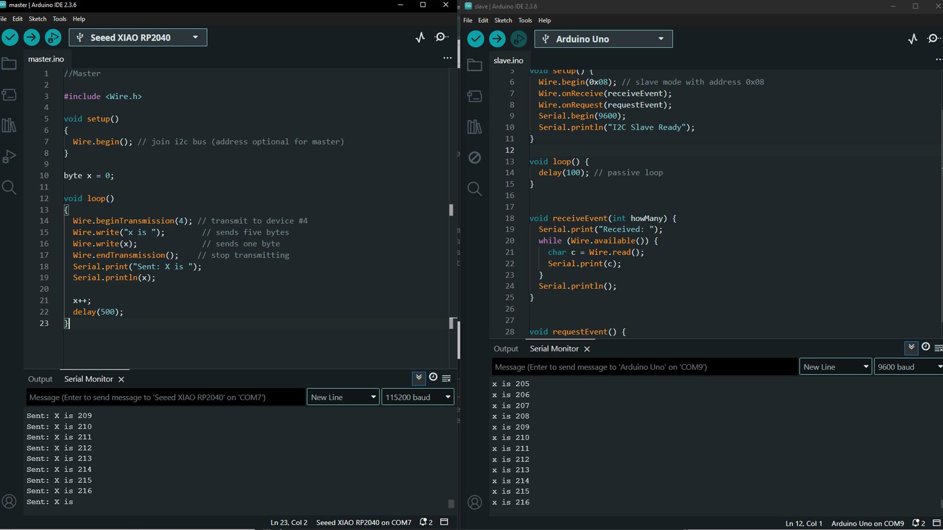The image size is (943, 530).
Task: Open Boards Manager in slave sidebar
Action: click(474, 96)
